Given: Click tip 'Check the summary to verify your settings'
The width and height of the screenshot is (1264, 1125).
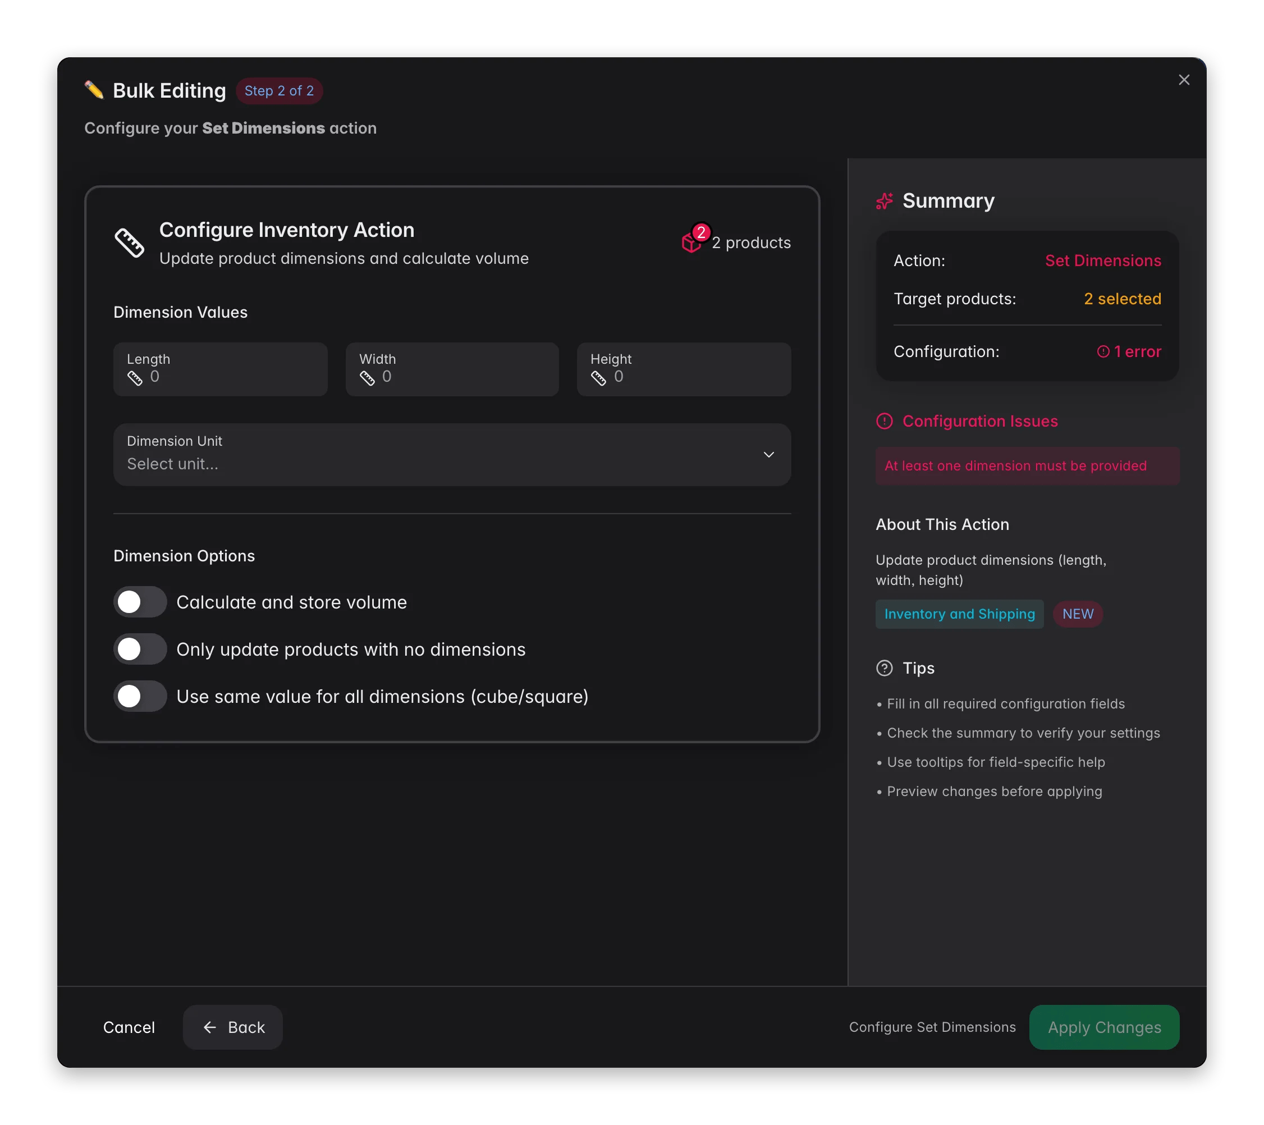Looking at the screenshot, I should (1023, 733).
